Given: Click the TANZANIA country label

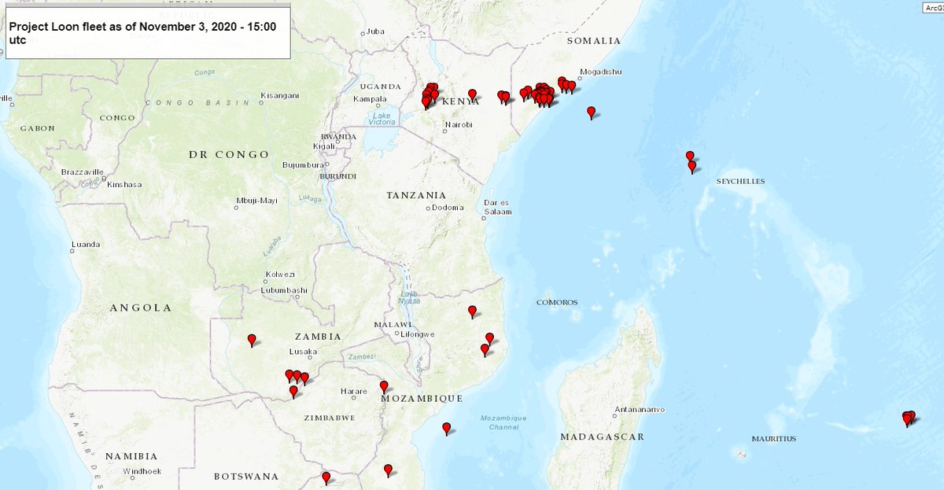Looking at the screenshot, I should tap(416, 195).
